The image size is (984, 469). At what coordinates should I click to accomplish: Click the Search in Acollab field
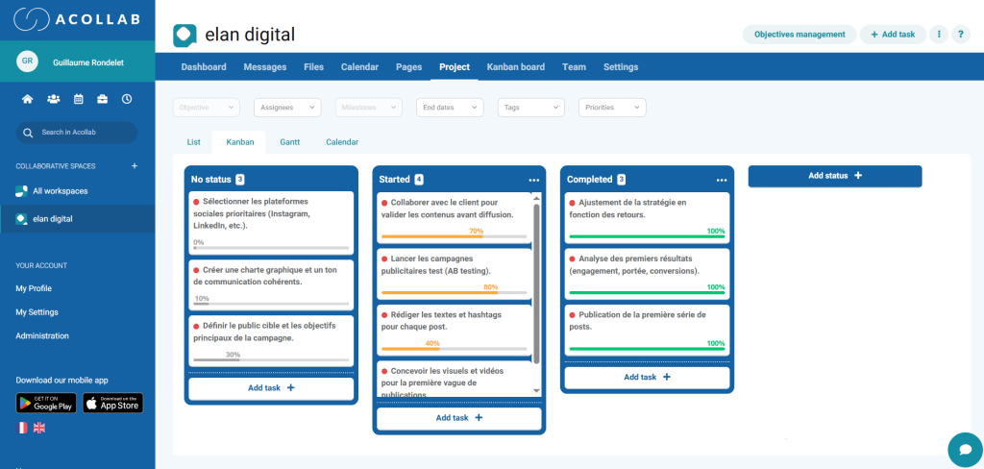tap(77, 133)
